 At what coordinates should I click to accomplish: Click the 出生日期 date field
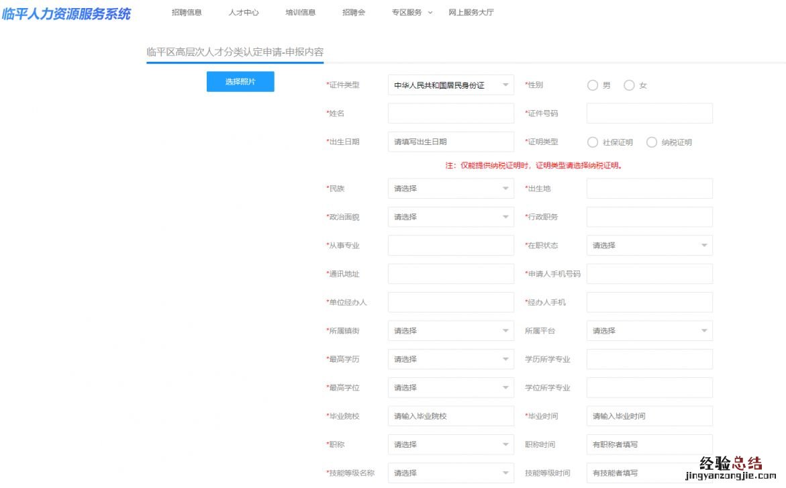tap(450, 142)
